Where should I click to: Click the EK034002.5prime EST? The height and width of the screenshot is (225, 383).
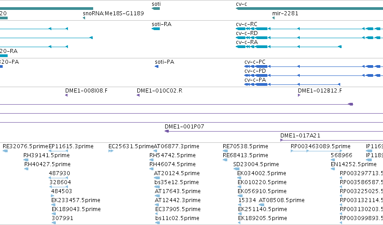pos(239,178)
